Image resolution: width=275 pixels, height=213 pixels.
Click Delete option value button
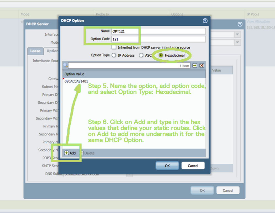click(87, 153)
